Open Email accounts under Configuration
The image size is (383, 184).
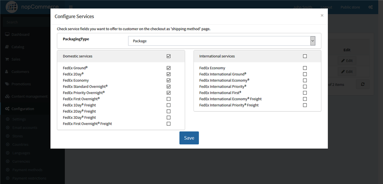[25, 128]
